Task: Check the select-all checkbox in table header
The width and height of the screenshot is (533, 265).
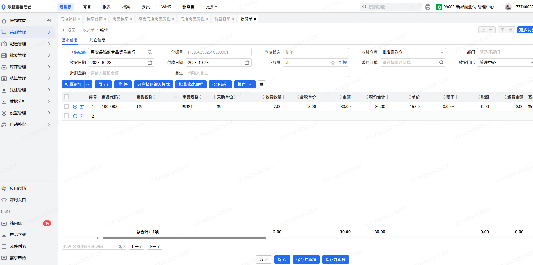Action: tap(66, 97)
